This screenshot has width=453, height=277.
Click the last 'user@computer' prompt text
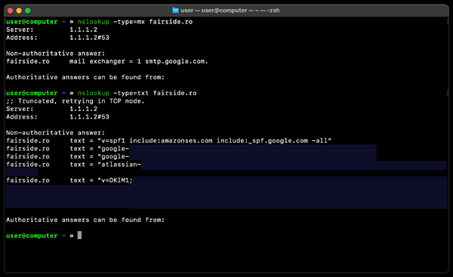point(32,236)
